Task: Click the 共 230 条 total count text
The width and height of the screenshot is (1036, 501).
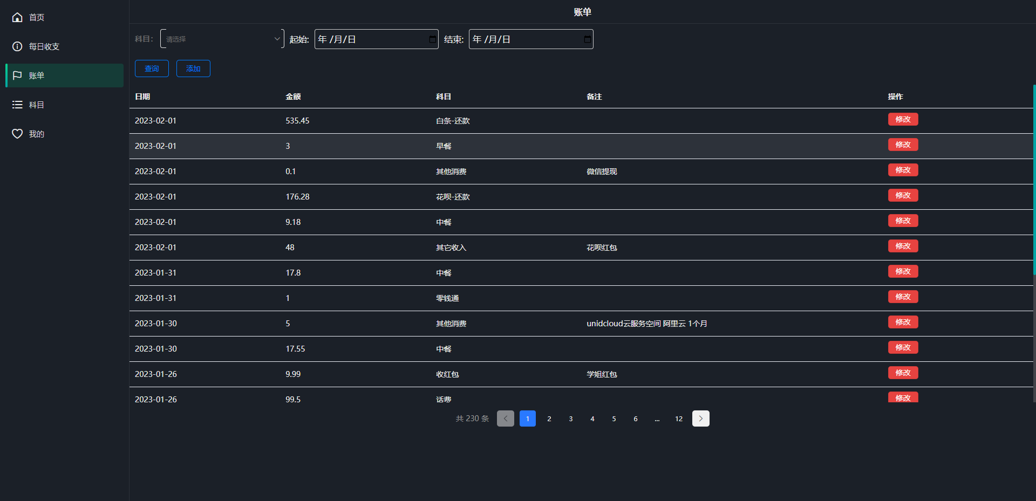Action: coord(472,418)
